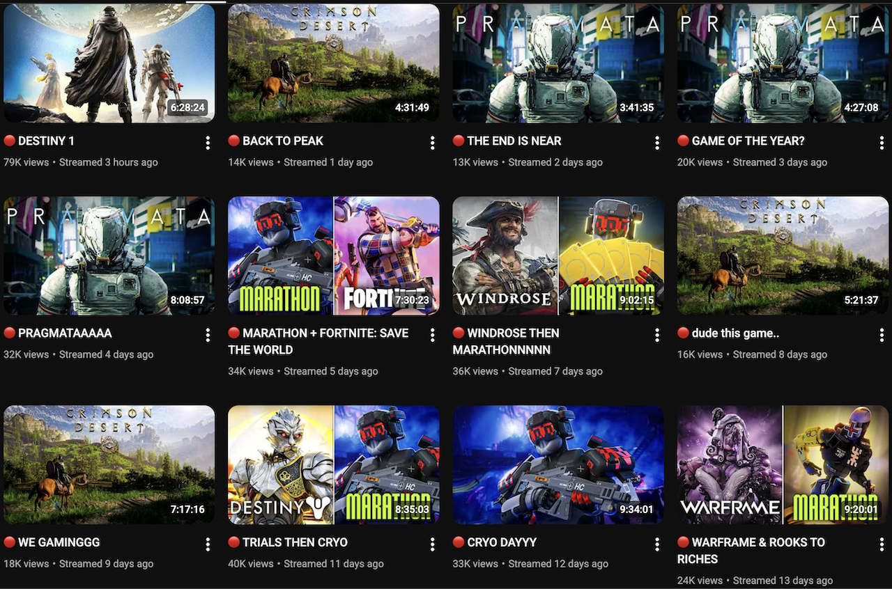Open the options menu for GAME OF THE YEAR?
892x589 pixels.
tap(881, 143)
